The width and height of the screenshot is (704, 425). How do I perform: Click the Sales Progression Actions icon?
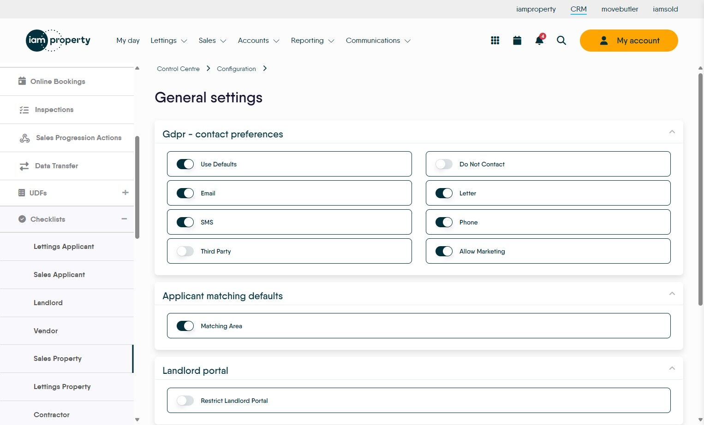coord(24,138)
